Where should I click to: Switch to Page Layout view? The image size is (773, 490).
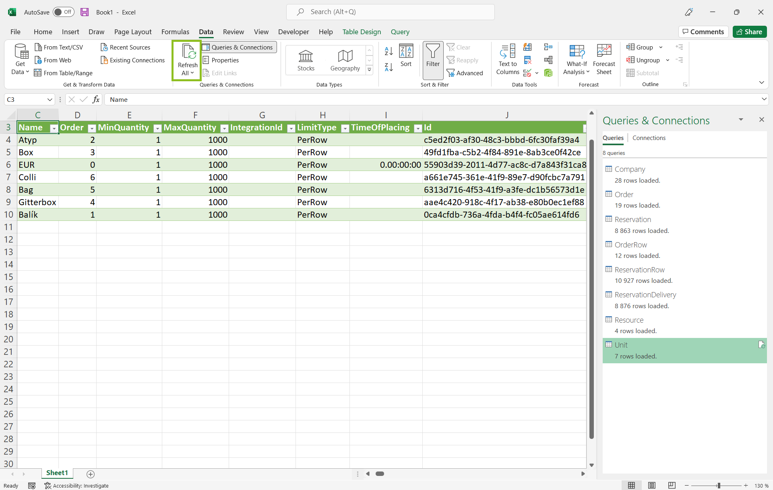[651, 486]
